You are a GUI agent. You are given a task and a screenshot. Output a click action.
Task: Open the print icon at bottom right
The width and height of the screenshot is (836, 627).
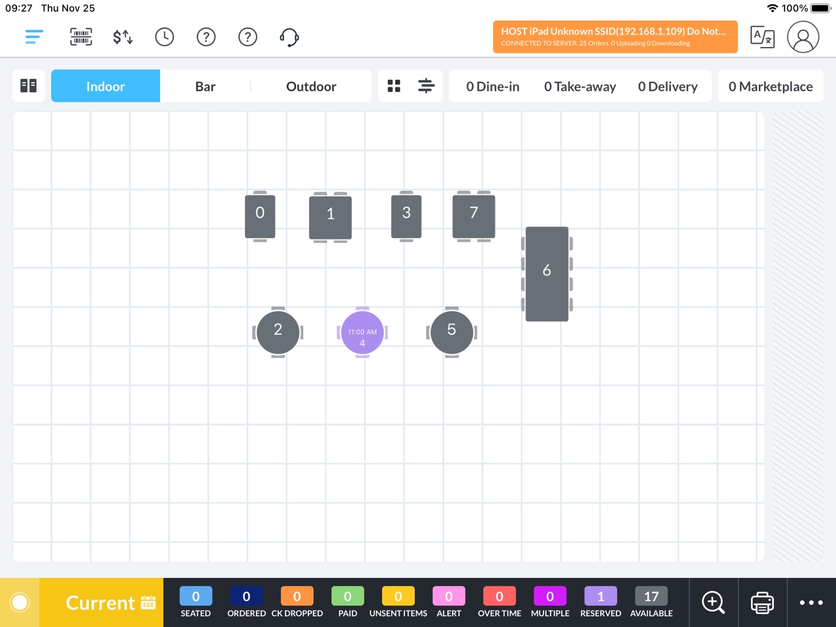coord(762,602)
